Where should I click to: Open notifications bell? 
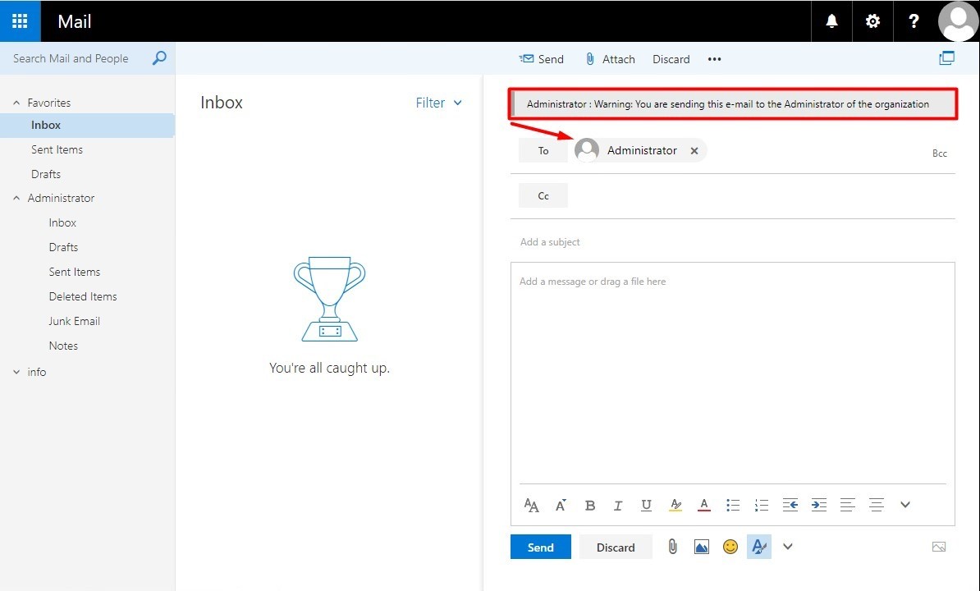[x=831, y=21]
